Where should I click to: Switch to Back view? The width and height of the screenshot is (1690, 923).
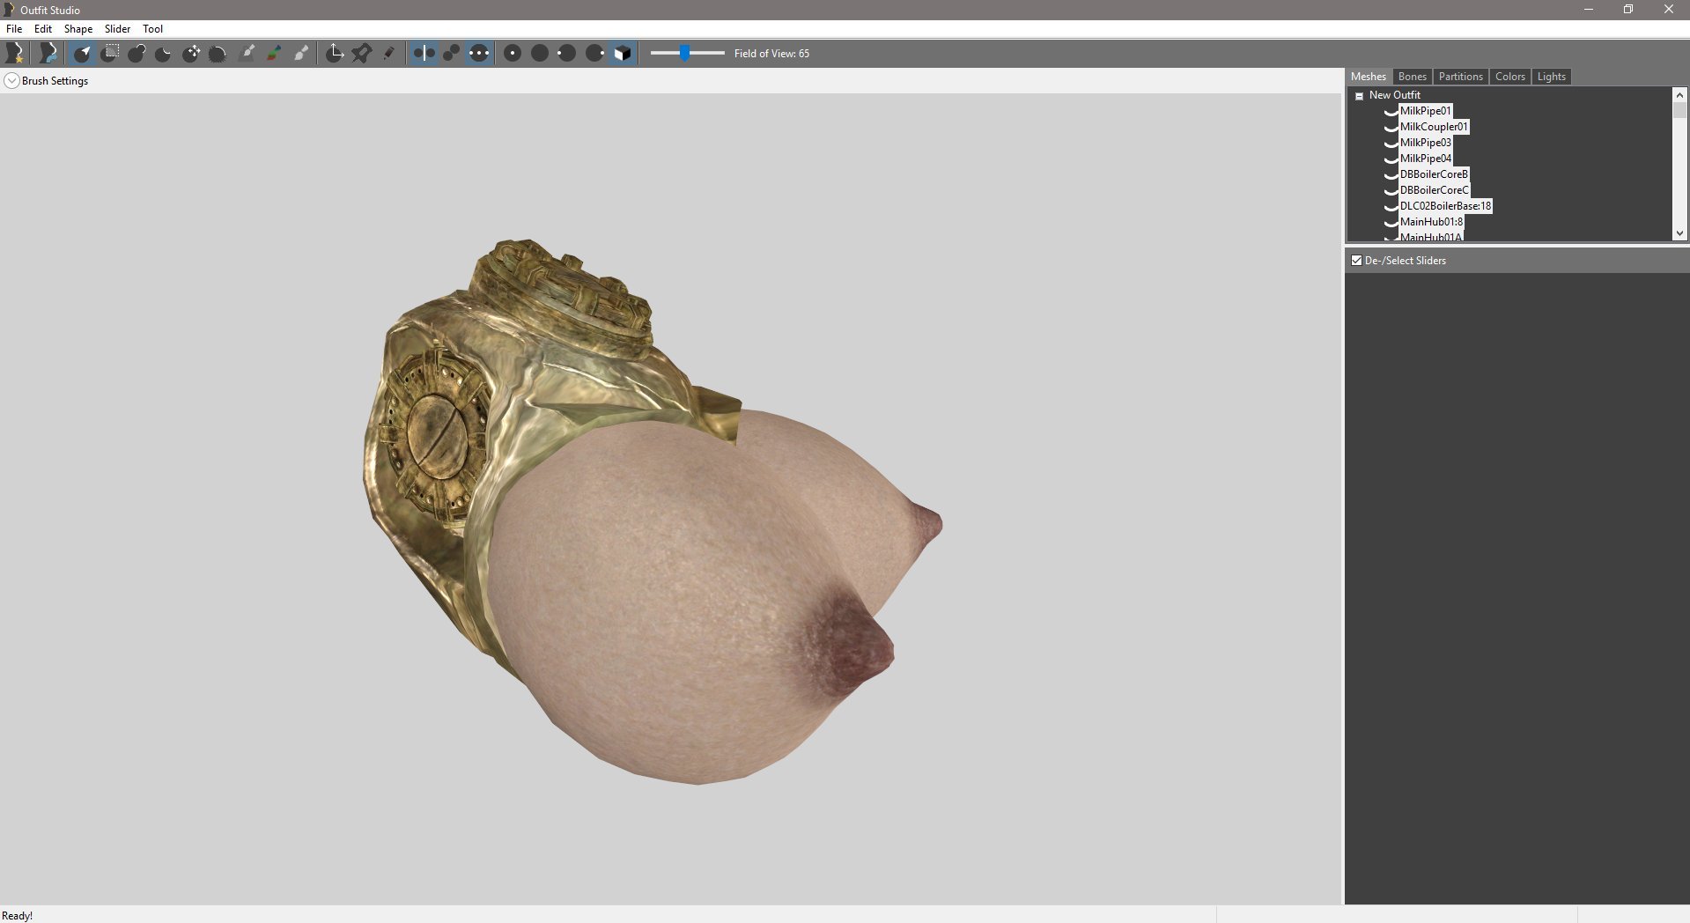pyautogui.click(x=540, y=53)
